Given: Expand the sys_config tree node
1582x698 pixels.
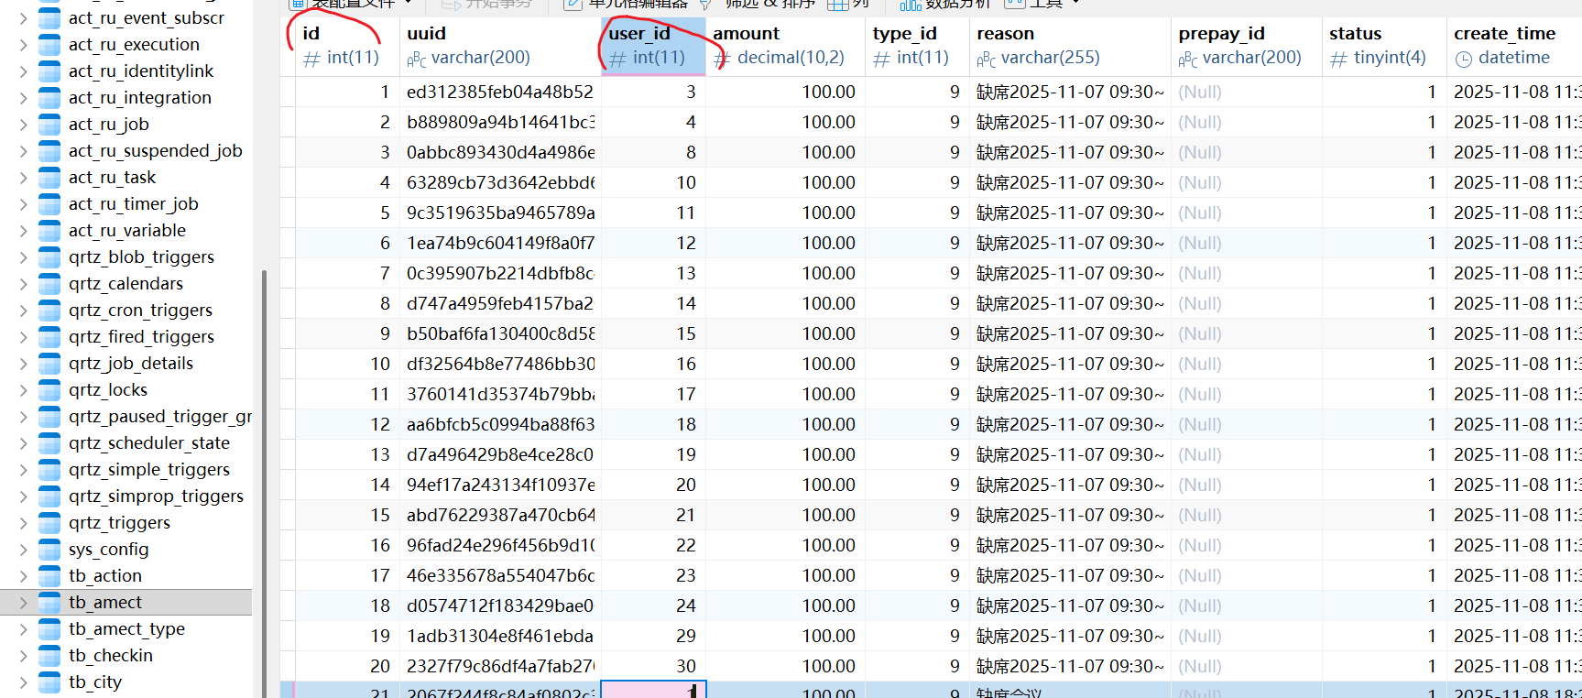Looking at the screenshot, I should tap(24, 550).
